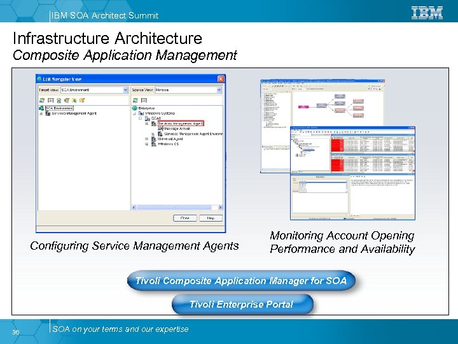
Task: Click second window-style icon in Target View toolbar
Action: tap(50, 101)
